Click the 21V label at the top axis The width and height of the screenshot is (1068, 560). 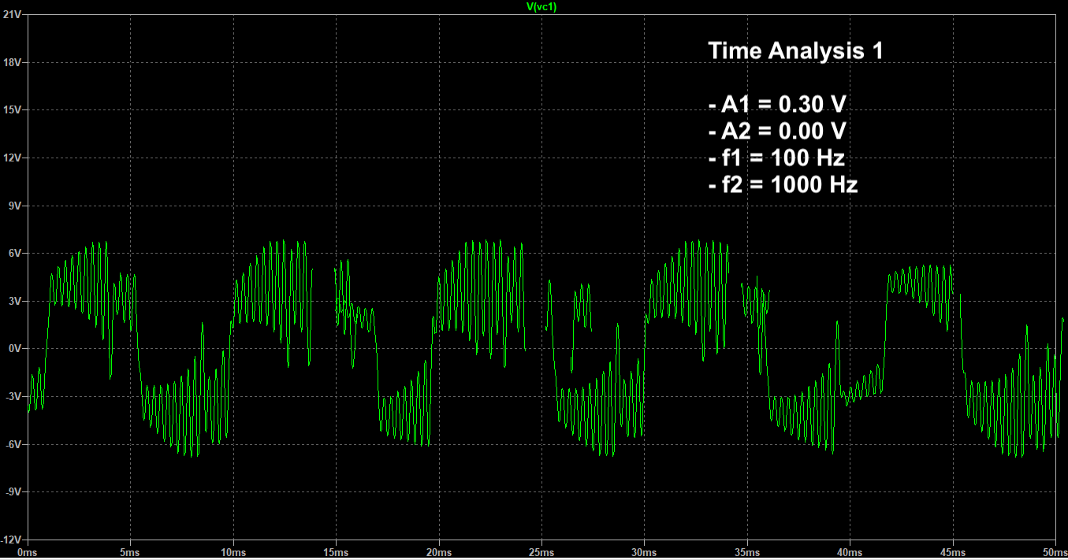[x=11, y=12]
